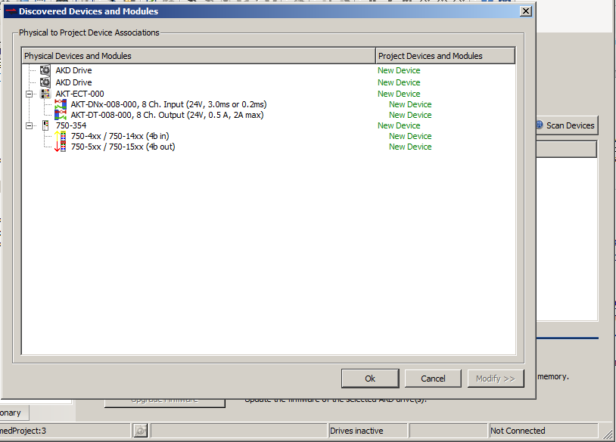The height and width of the screenshot is (442, 616).
Task: Click New Device next to 750-354
Action: click(399, 125)
